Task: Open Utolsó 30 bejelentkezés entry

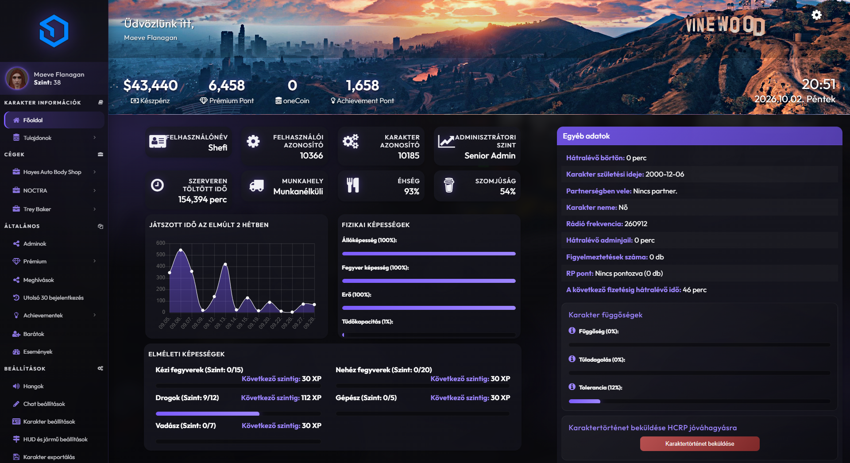Action: (x=54, y=297)
